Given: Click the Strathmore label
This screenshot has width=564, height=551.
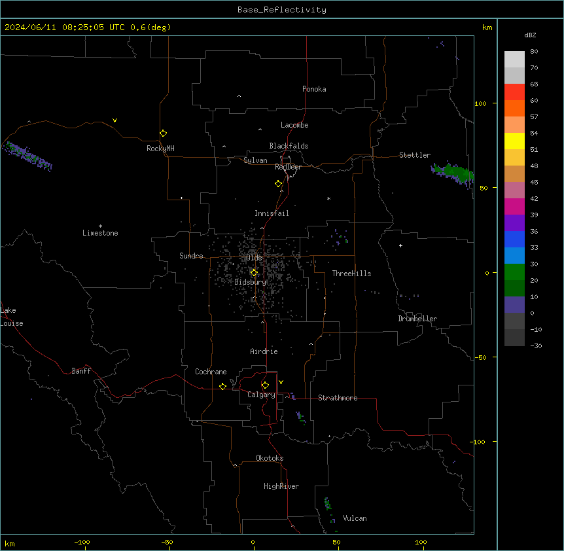Looking at the screenshot, I should (338, 398).
